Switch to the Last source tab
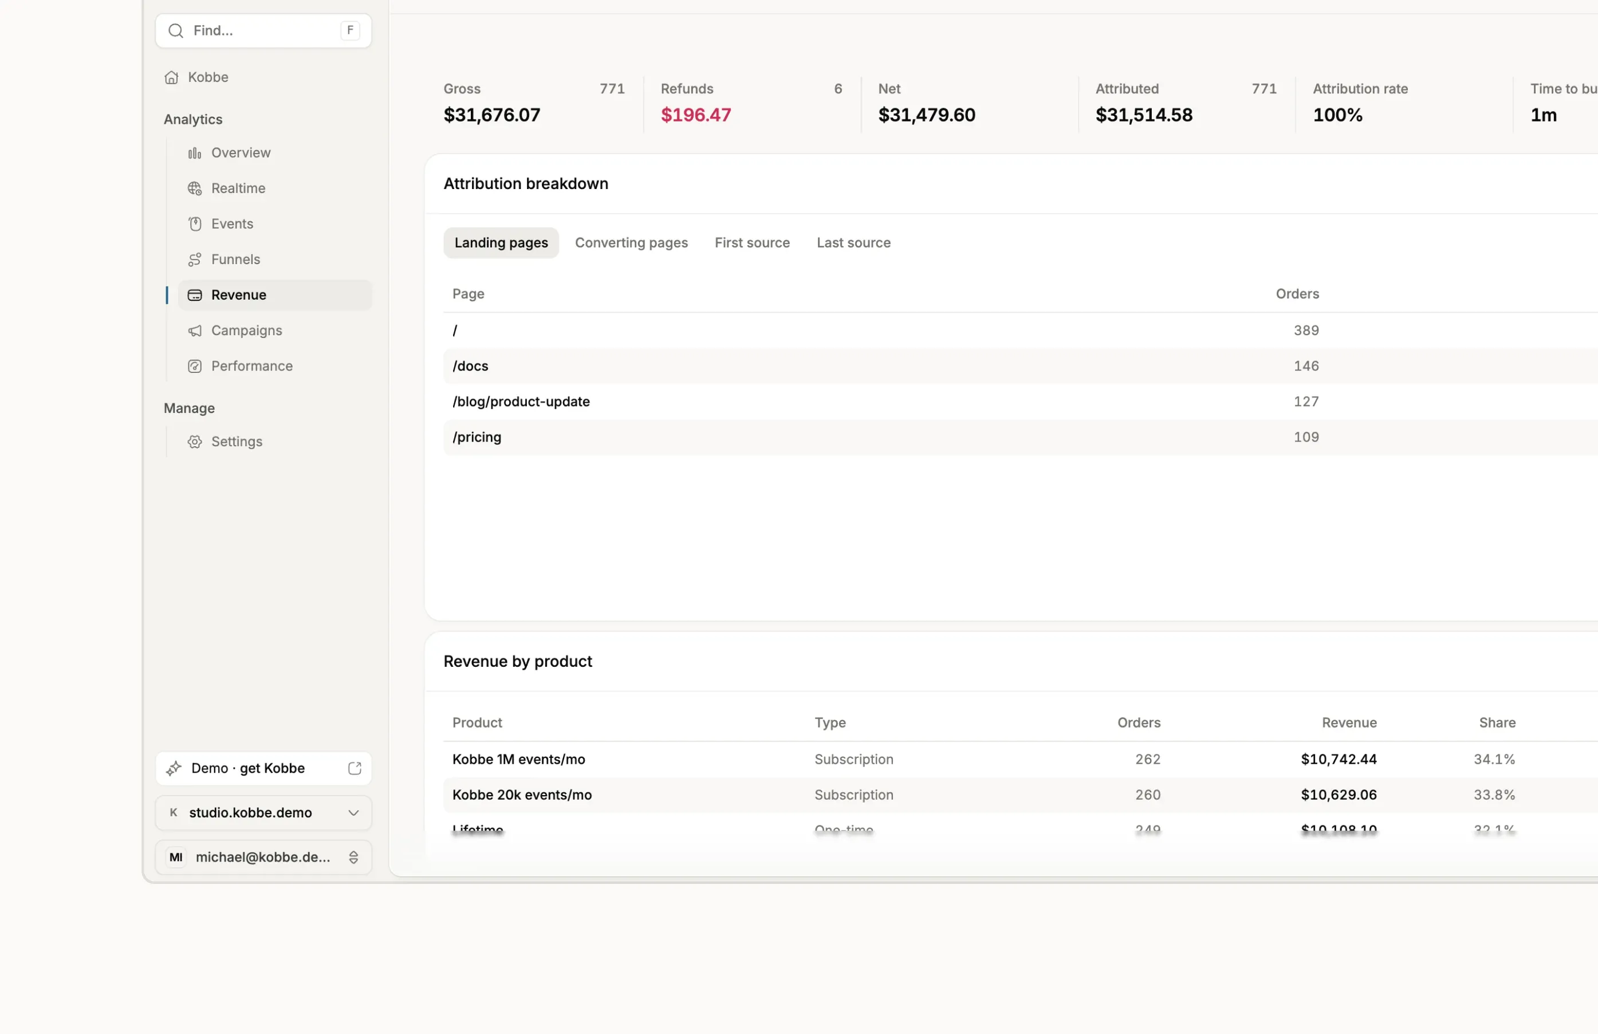The width and height of the screenshot is (1598, 1034). click(853, 243)
